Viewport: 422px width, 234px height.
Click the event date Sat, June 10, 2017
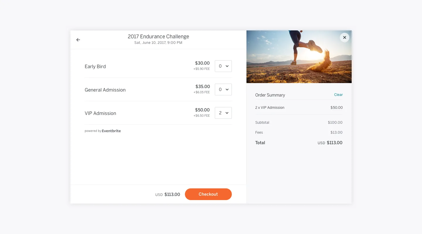158,43
